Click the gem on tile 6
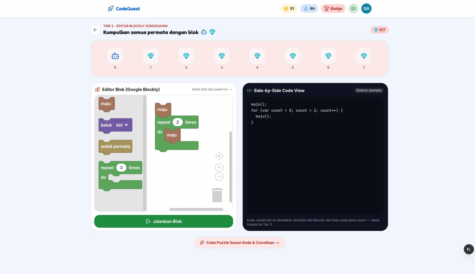Viewport: 475px width, 274px height. tap(328, 56)
